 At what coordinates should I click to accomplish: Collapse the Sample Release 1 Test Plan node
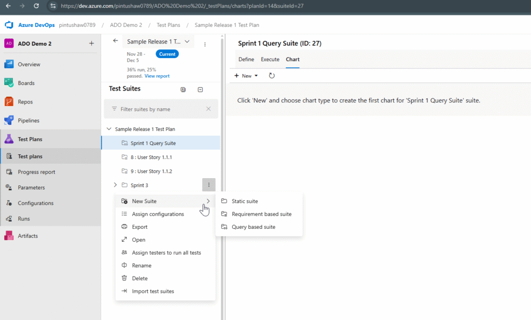coord(109,129)
